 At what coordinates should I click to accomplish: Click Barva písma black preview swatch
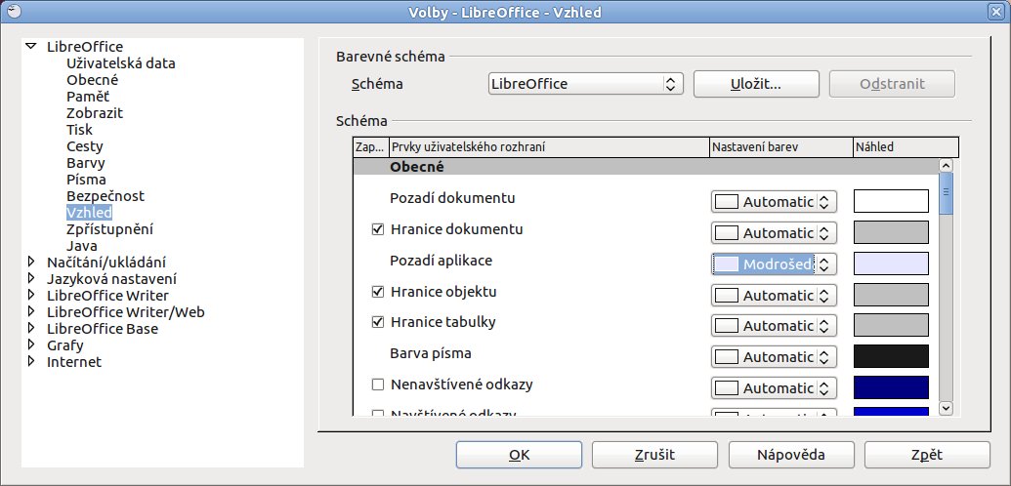click(891, 356)
